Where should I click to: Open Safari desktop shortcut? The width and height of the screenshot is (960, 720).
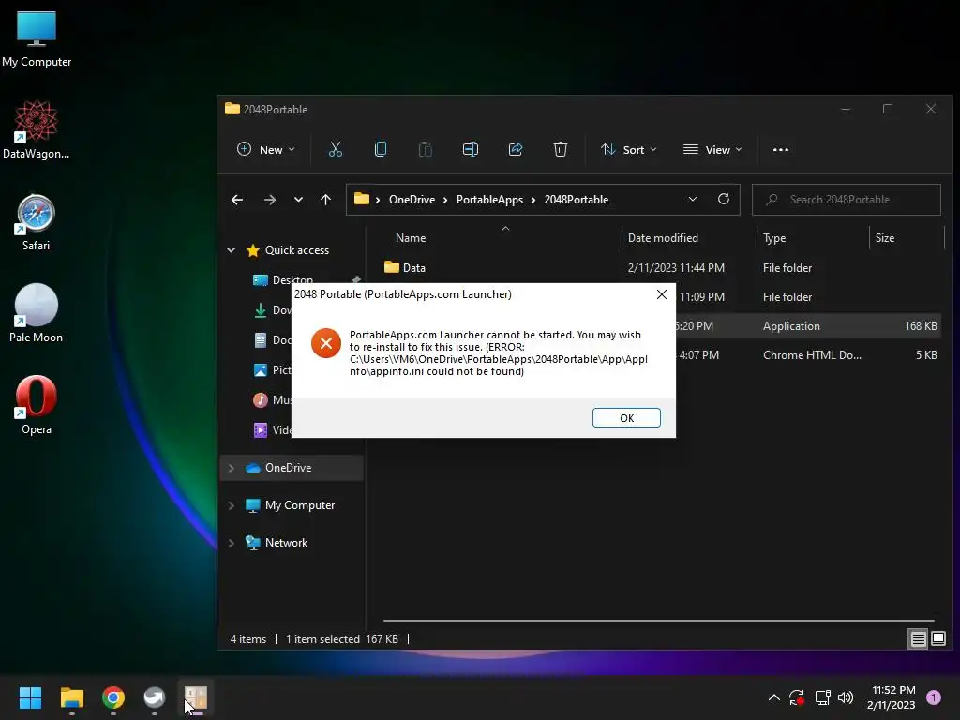[37, 222]
